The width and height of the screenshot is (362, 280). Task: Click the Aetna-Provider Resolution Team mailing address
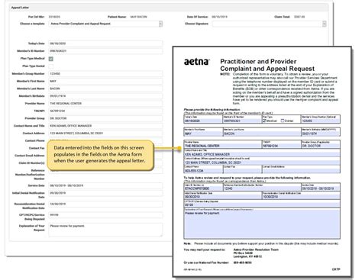coord(256,253)
